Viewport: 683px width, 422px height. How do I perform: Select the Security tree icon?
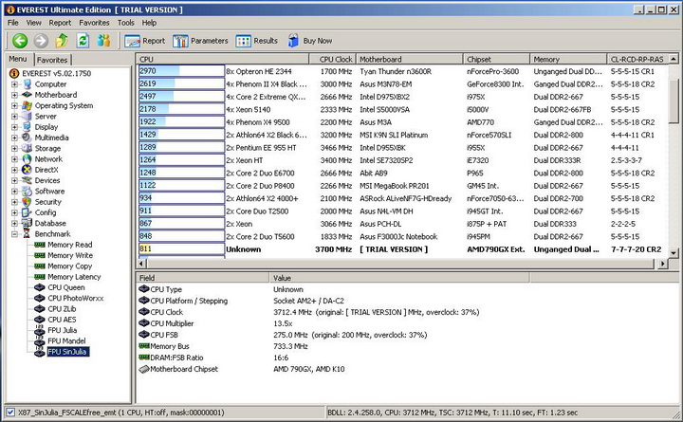coord(27,202)
